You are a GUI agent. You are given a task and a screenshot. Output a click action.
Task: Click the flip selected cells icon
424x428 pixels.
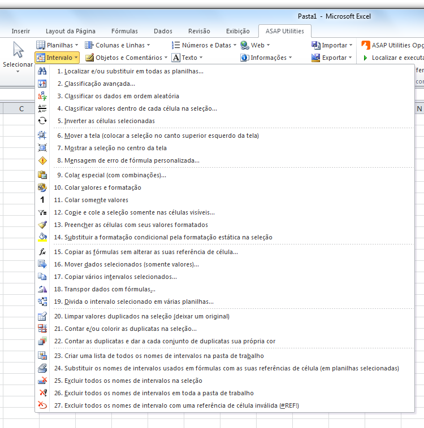click(x=42, y=121)
